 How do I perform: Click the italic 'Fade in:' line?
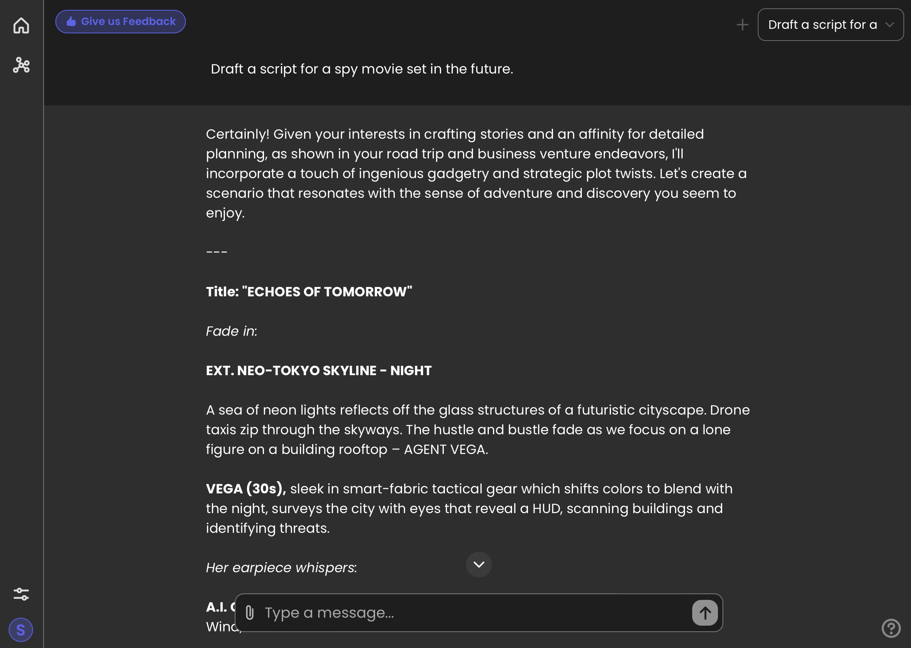(x=231, y=331)
